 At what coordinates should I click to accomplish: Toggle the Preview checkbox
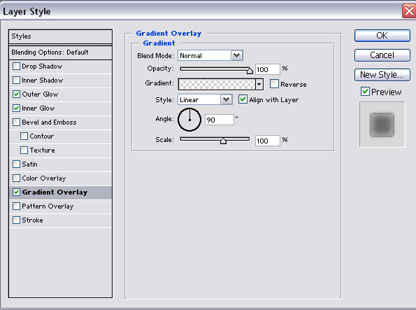tap(365, 92)
